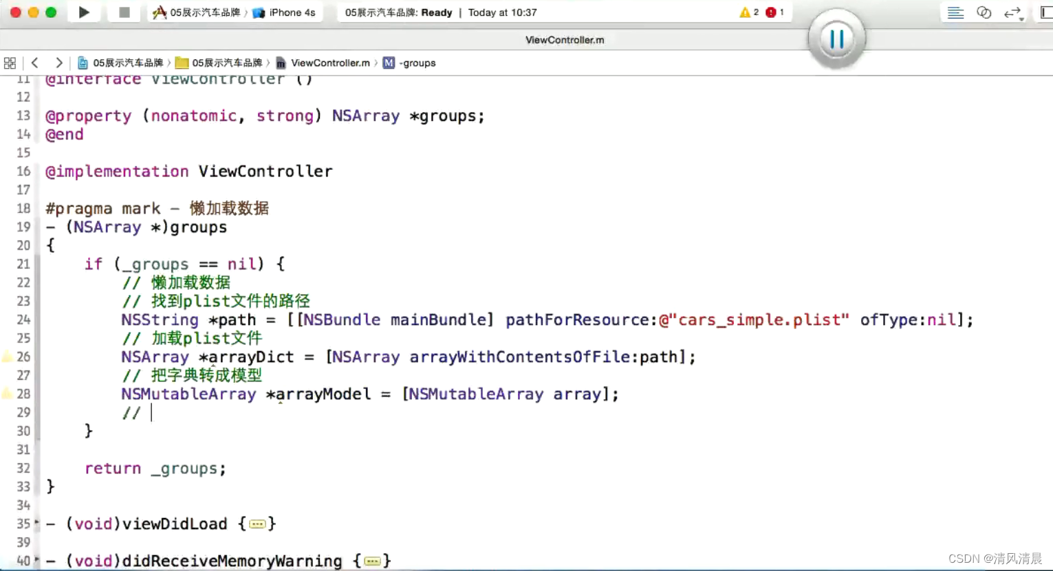This screenshot has height=571, width=1053.
Task: Go back in jump bar history
Action: tap(35, 63)
